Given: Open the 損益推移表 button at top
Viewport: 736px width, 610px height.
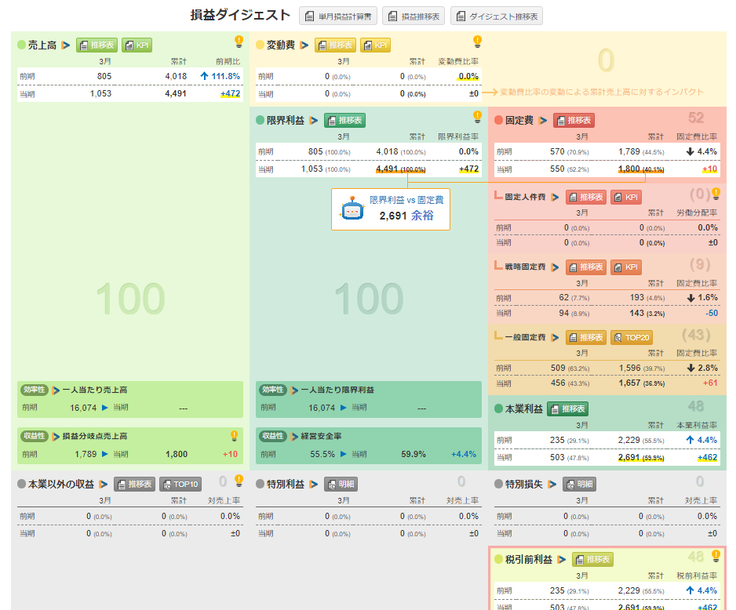Looking at the screenshot, I should coord(414,16).
